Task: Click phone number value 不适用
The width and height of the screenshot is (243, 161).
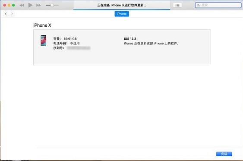Action: [x=75, y=44]
